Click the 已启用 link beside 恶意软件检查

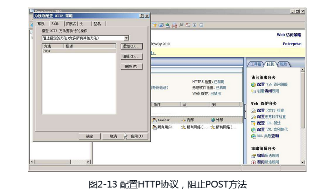coord(220,88)
